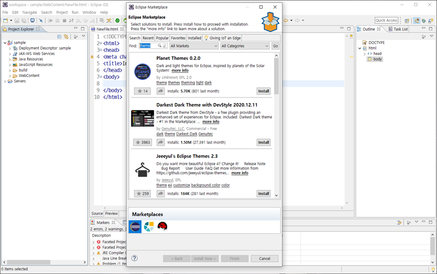This screenshot has height=274, width=437.
Task: Open the All Categories dropdown
Action: pyautogui.click(x=245, y=46)
